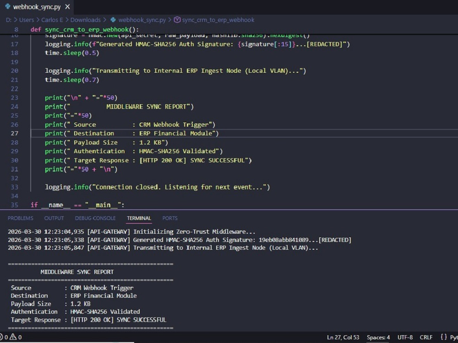Open the Downloads breadcrumb segment
This screenshot has width=458, height=343.
click(x=85, y=20)
